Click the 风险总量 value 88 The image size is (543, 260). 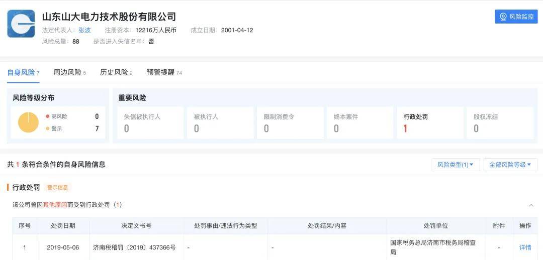[76, 42]
